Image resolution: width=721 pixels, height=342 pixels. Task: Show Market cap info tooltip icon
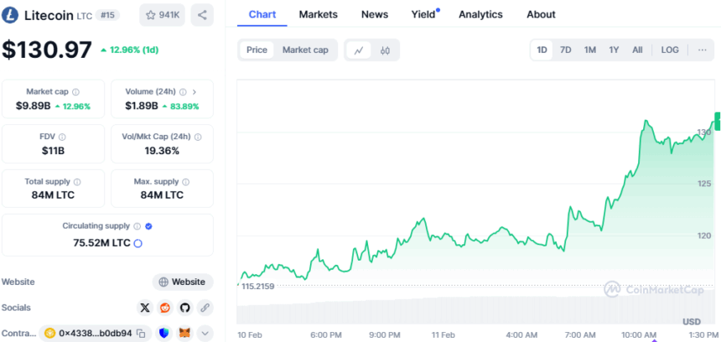[x=75, y=92]
